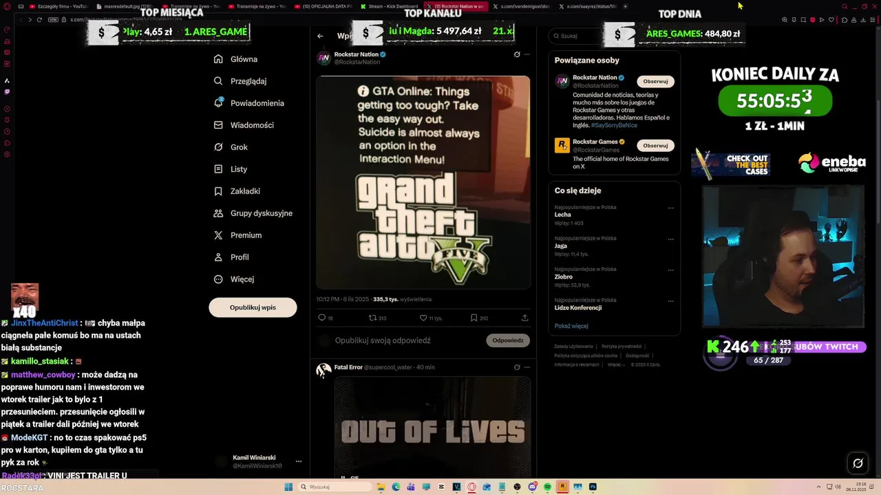The image size is (881, 495).
Task: Click Pokaż więcej under trends
Action: click(x=571, y=326)
